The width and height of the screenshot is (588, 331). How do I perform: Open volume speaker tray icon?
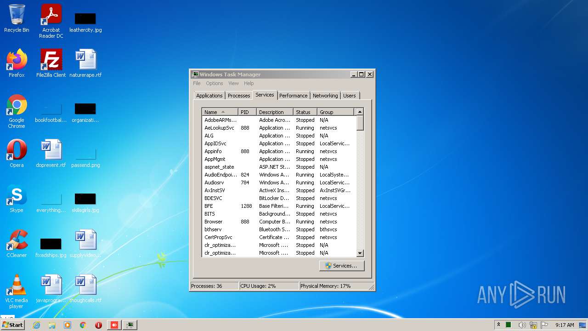coord(522,325)
